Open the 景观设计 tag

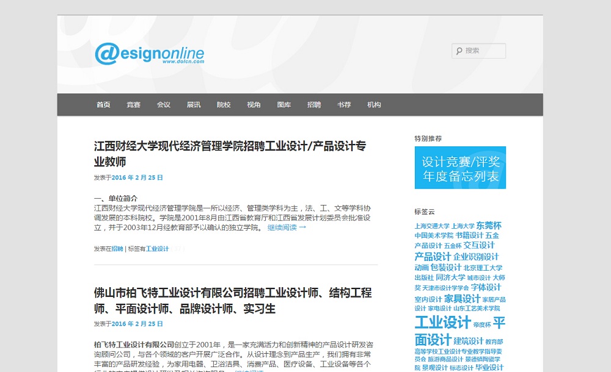click(435, 368)
